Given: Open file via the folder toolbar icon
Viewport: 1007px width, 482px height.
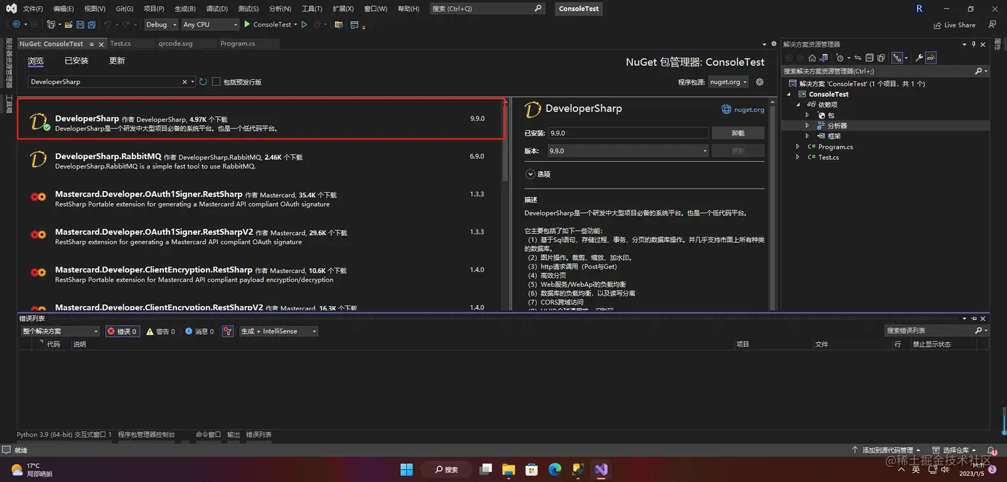Looking at the screenshot, I should 68,25.
